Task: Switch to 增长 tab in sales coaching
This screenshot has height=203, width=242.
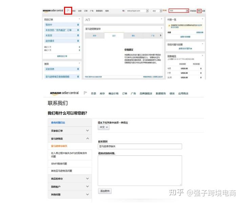Action: tap(133, 36)
